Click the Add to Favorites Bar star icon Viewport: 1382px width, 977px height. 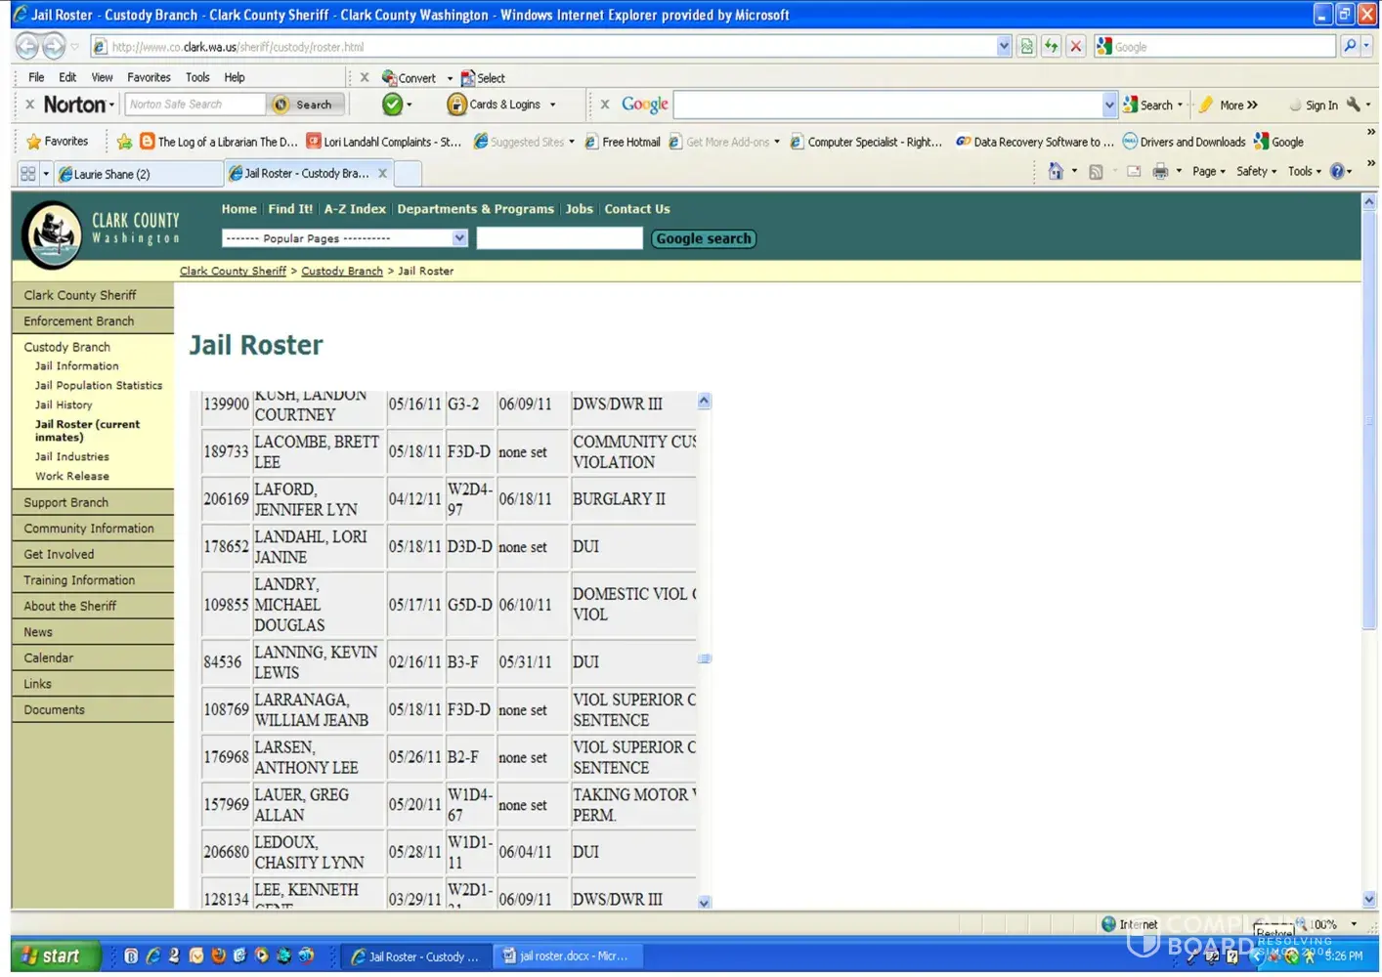[124, 142]
